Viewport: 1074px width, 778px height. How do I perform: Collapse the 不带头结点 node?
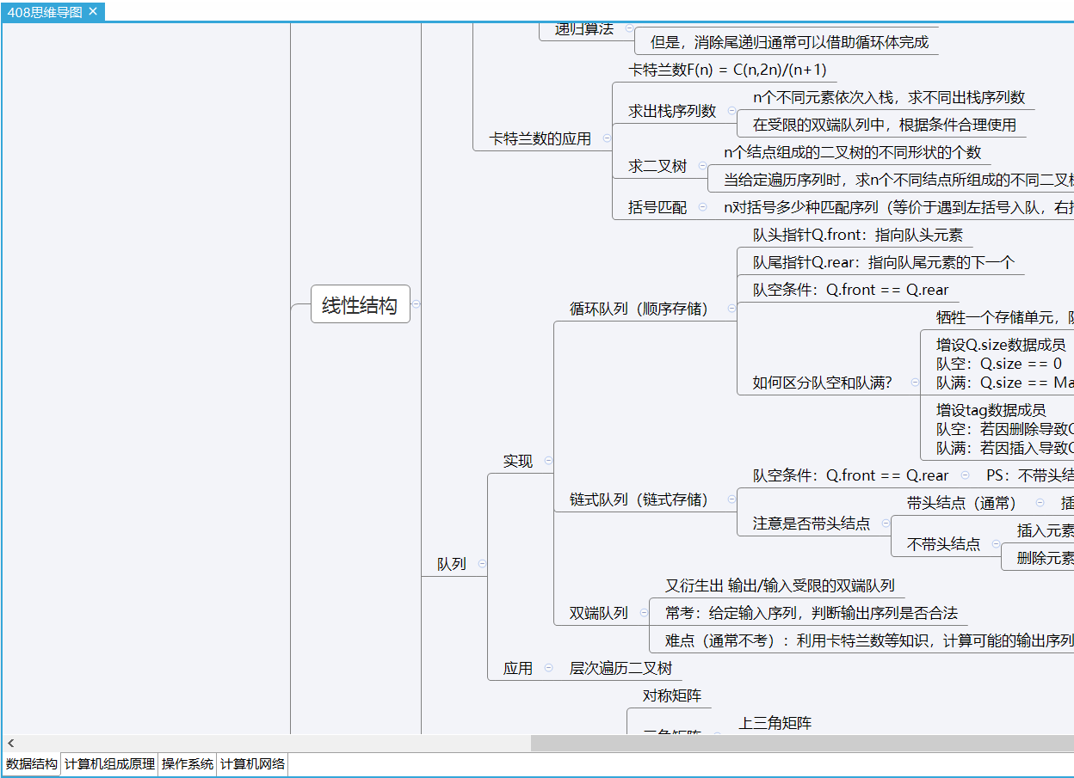[995, 544]
